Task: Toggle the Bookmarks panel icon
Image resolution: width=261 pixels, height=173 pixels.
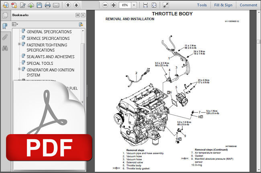Action: [x=5, y=26]
